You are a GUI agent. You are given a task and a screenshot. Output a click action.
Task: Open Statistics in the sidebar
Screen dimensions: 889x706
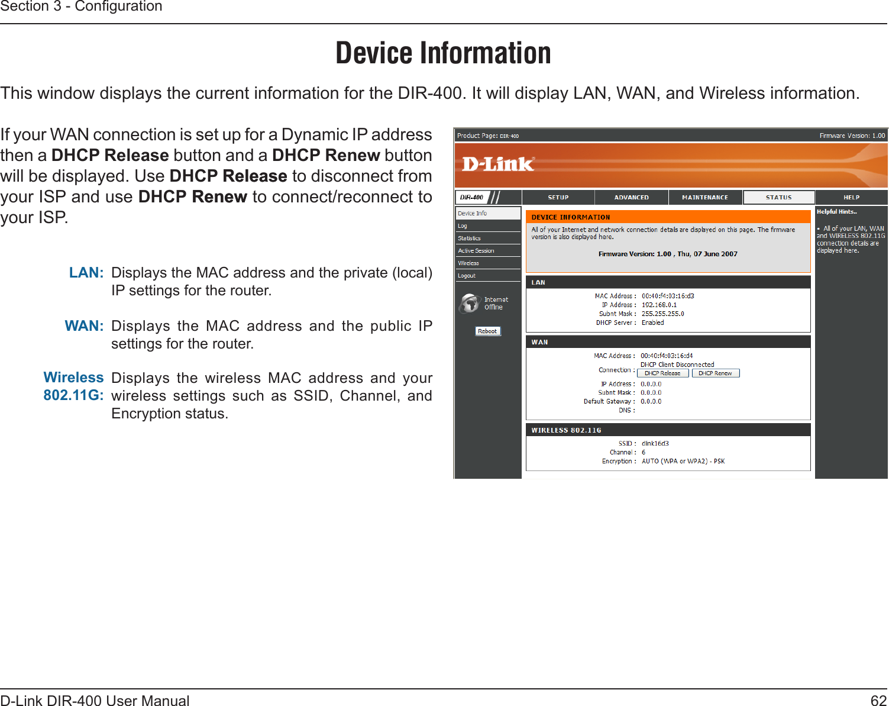488,238
